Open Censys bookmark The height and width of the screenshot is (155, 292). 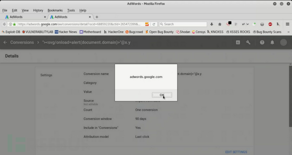[x=198, y=32]
